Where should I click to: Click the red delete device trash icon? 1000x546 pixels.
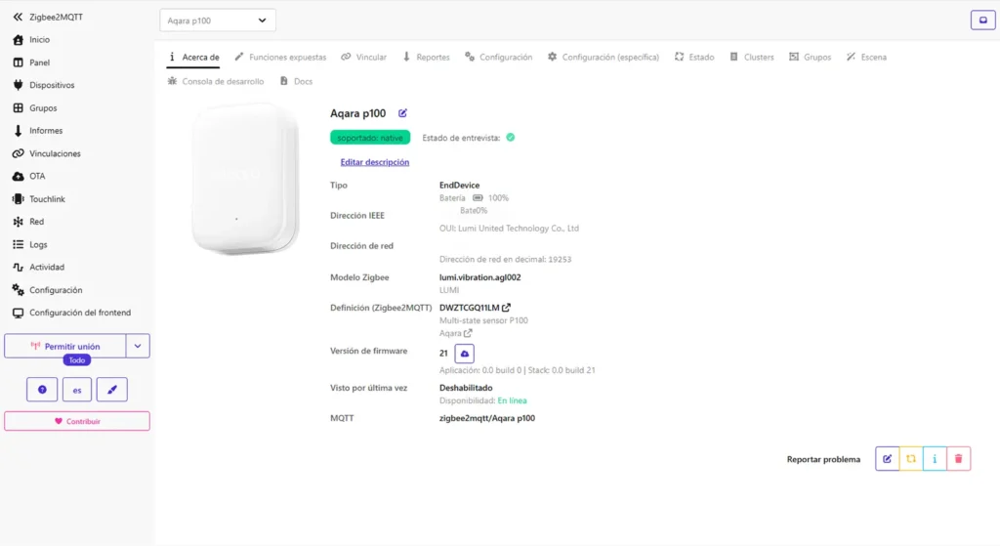click(x=959, y=459)
